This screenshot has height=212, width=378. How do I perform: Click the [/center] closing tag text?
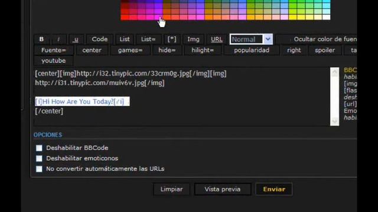point(49,111)
